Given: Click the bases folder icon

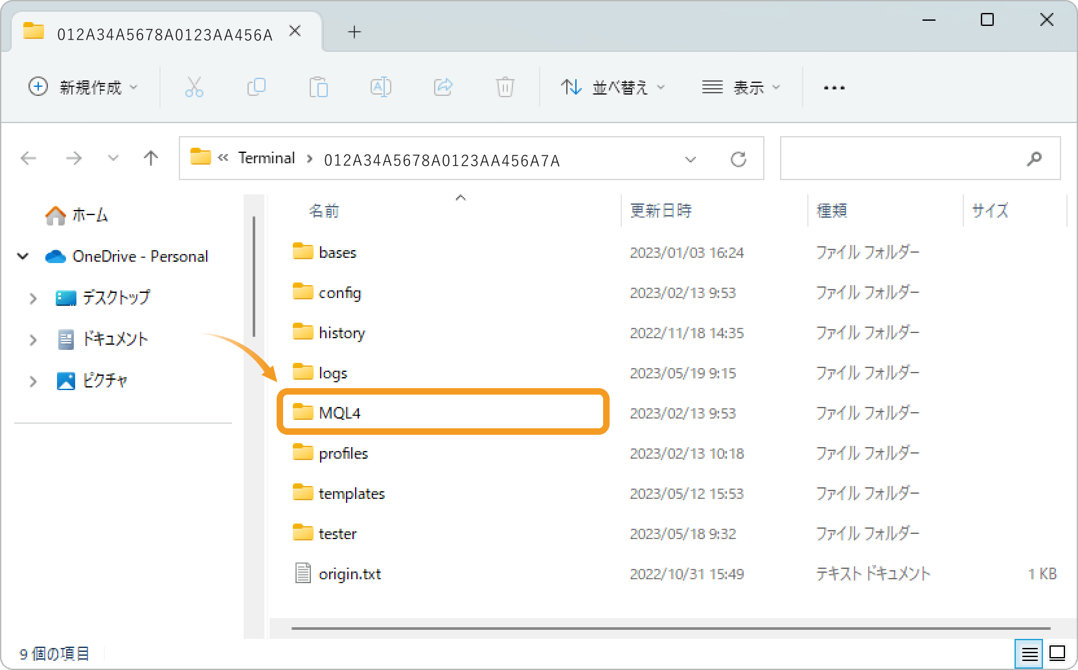Looking at the screenshot, I should pyautogui.click(x=303, y=251).
